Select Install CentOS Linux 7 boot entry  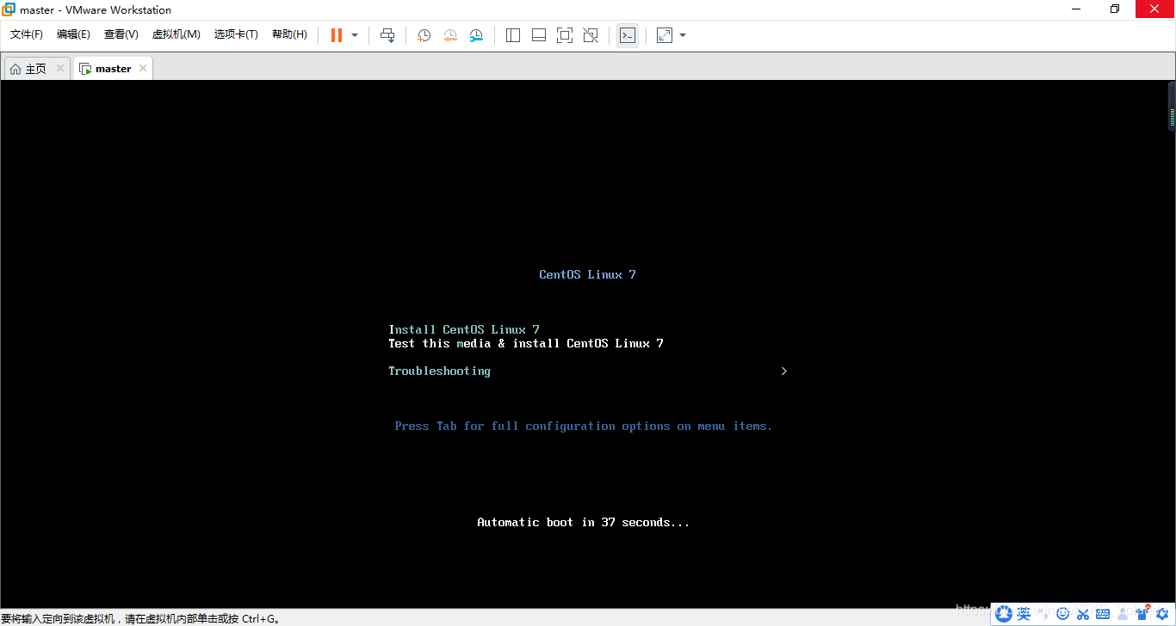click(464, 329)
